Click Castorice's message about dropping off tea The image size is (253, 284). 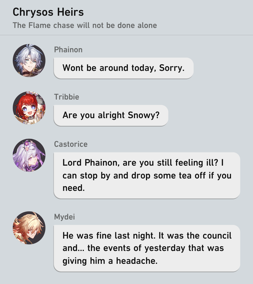tap(147, 175)
